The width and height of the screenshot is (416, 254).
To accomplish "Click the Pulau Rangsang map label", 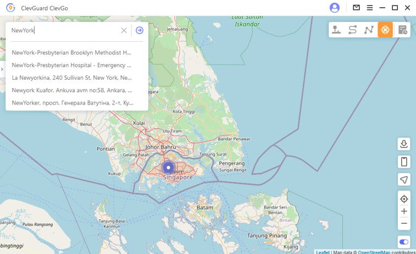I will click(37, 224).
